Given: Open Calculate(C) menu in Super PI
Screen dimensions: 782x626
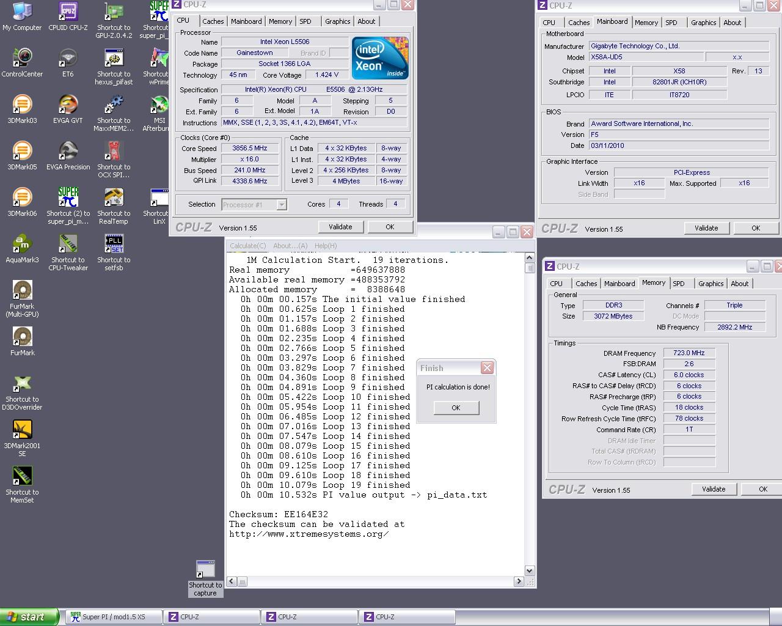Looking at the screenshot, I should point(248,246).
